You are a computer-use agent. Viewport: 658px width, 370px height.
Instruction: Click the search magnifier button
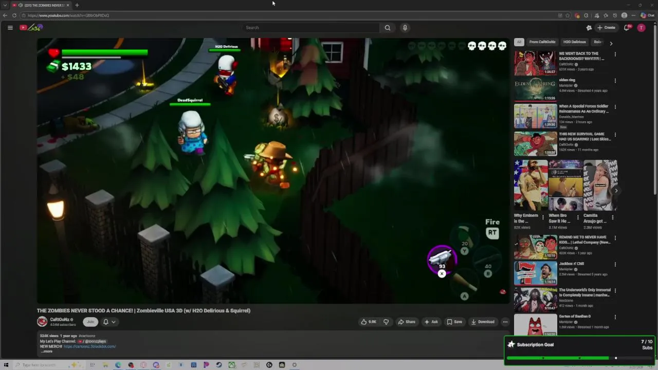click(x=387, y=28)
